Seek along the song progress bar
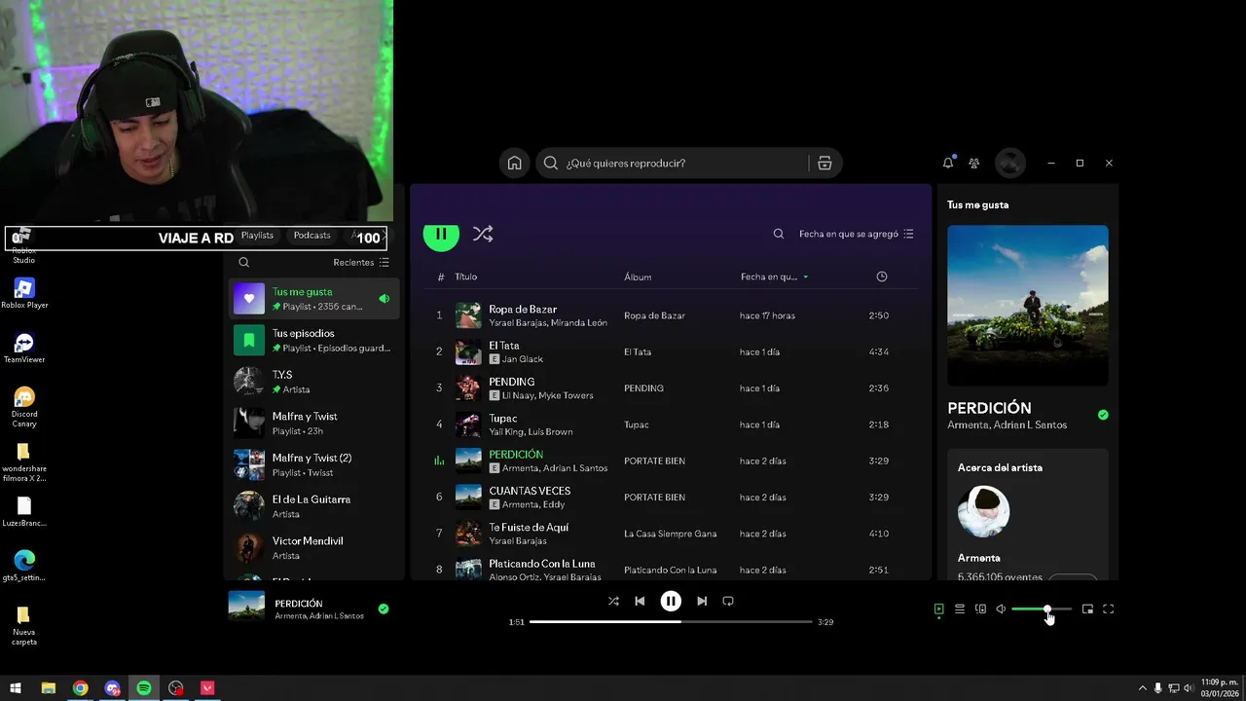 671,621
